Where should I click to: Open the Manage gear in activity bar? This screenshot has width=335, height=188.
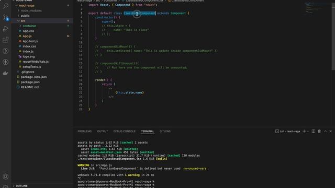click(x=6, y=186)
